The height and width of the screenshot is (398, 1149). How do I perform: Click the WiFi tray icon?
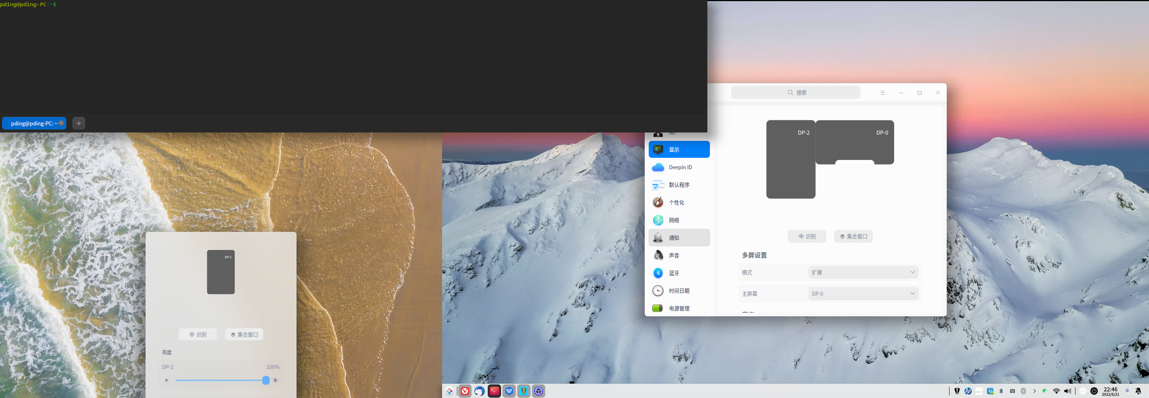1056,391
